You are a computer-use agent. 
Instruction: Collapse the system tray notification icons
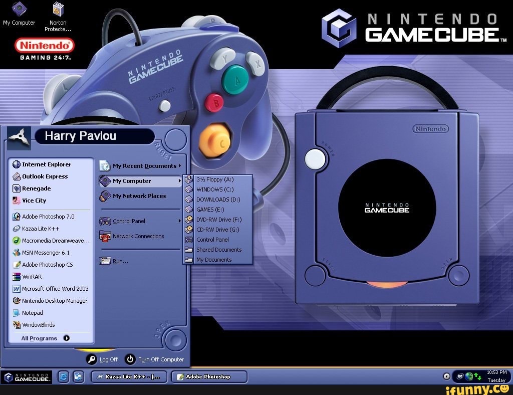[447, 376]
